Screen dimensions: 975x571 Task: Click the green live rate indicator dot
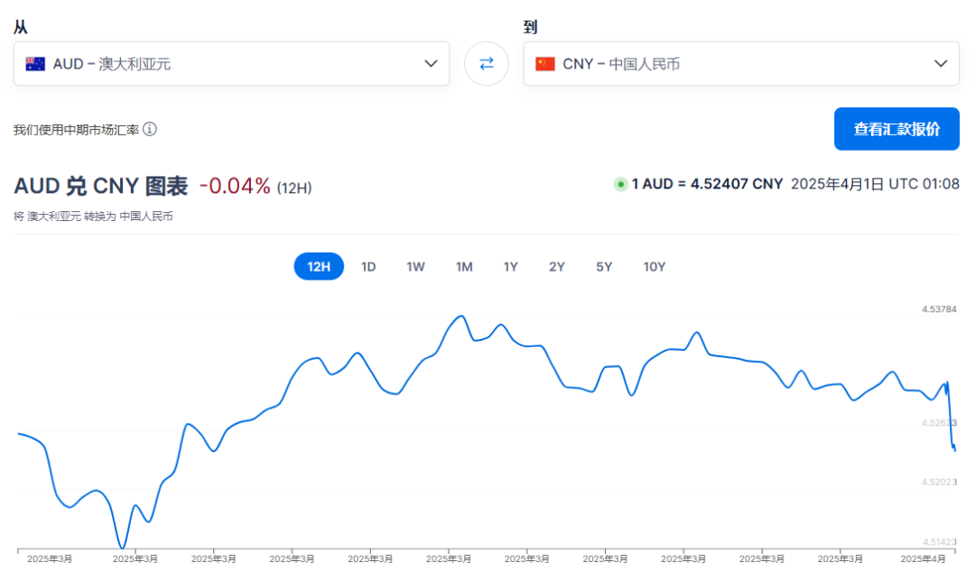tap(620, 184)
